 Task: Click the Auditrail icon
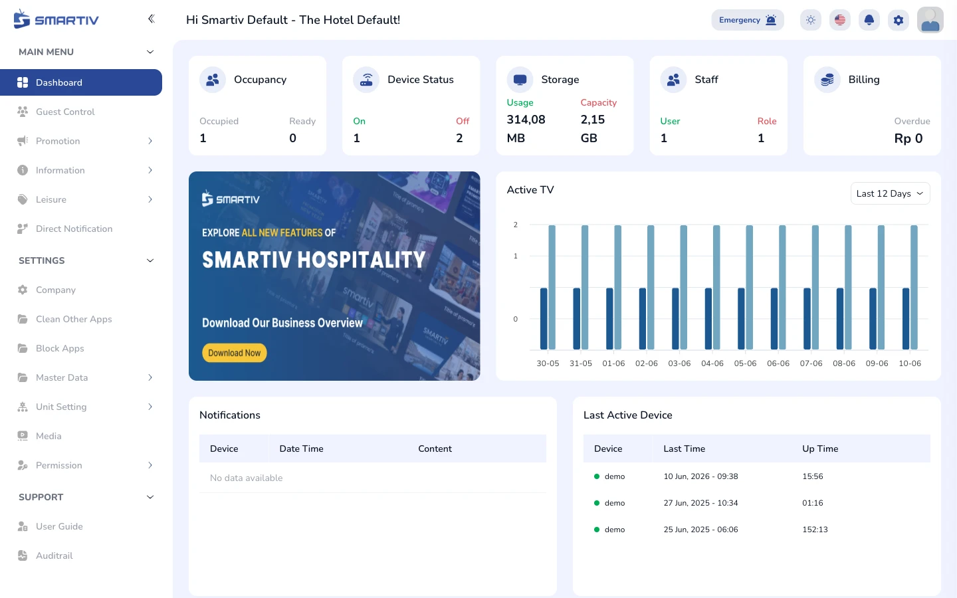click(x=23, y=555)
